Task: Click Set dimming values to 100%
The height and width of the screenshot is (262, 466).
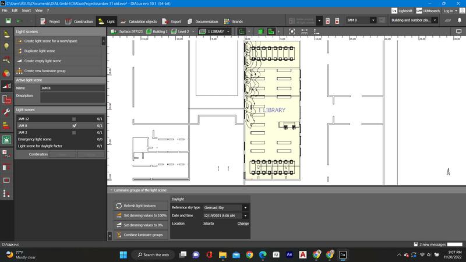Action: 141,215
